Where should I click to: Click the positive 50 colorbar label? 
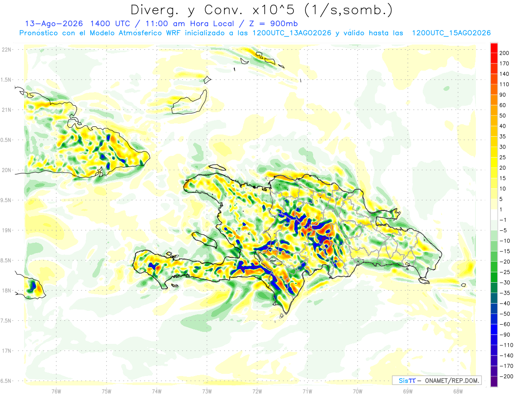tap(503, 116)
